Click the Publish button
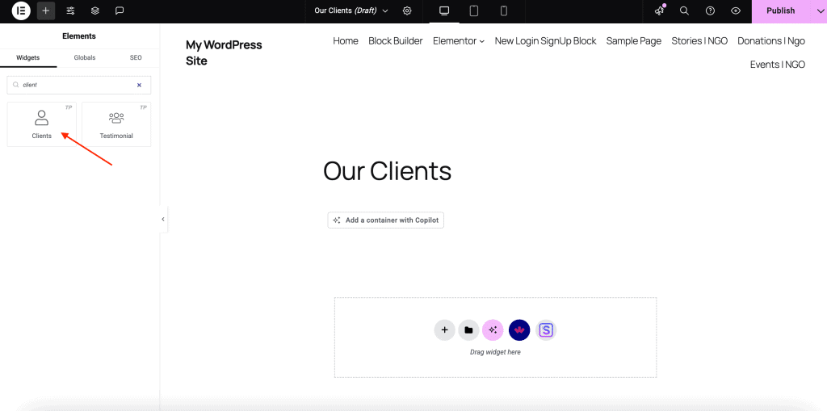827x411 pixels. coord(780,11)
